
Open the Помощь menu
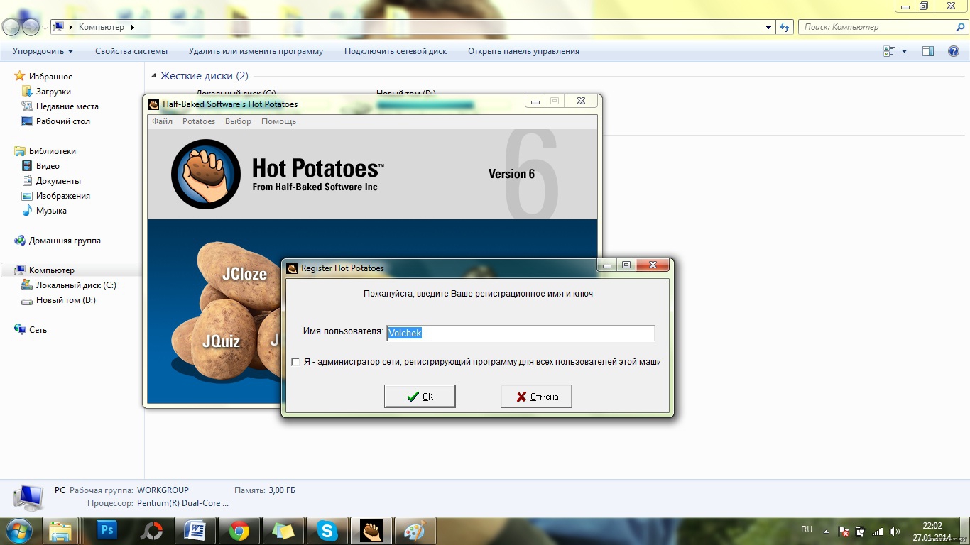click(x=278, y=121)
